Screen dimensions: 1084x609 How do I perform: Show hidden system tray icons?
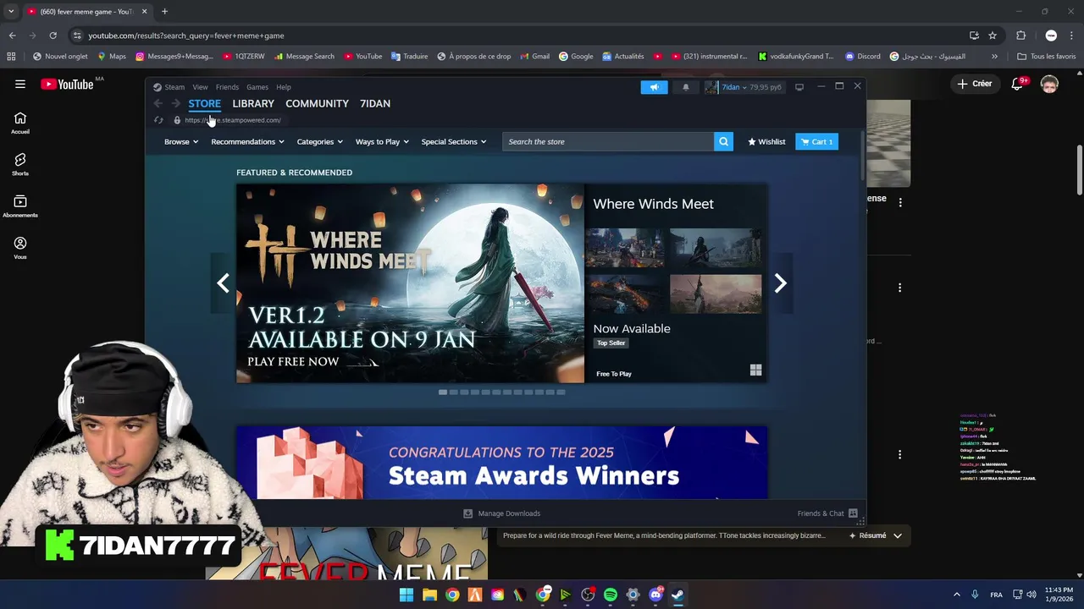[957, 595]
